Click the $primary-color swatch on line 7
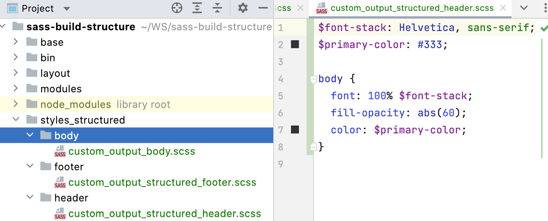 coord(295,130)
